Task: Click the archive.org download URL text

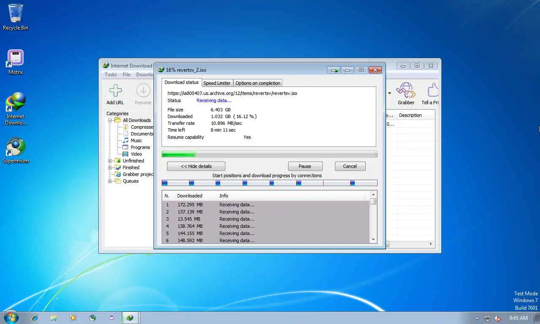Action: pyautogui.click(x=232, y=93)
